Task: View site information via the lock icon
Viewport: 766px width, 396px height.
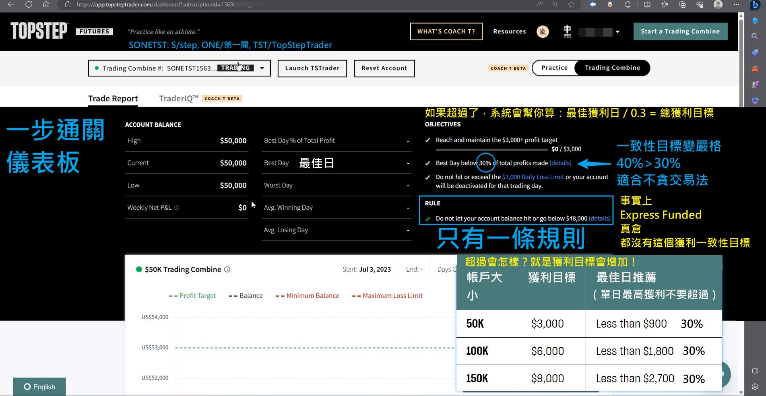Action: (x=68, y=4)
